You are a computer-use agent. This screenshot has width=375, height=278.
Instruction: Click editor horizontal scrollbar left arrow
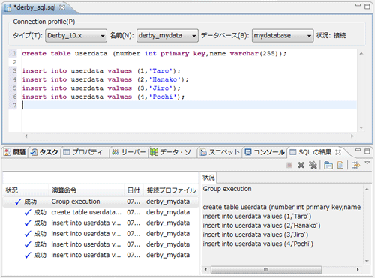click(26, 136)
